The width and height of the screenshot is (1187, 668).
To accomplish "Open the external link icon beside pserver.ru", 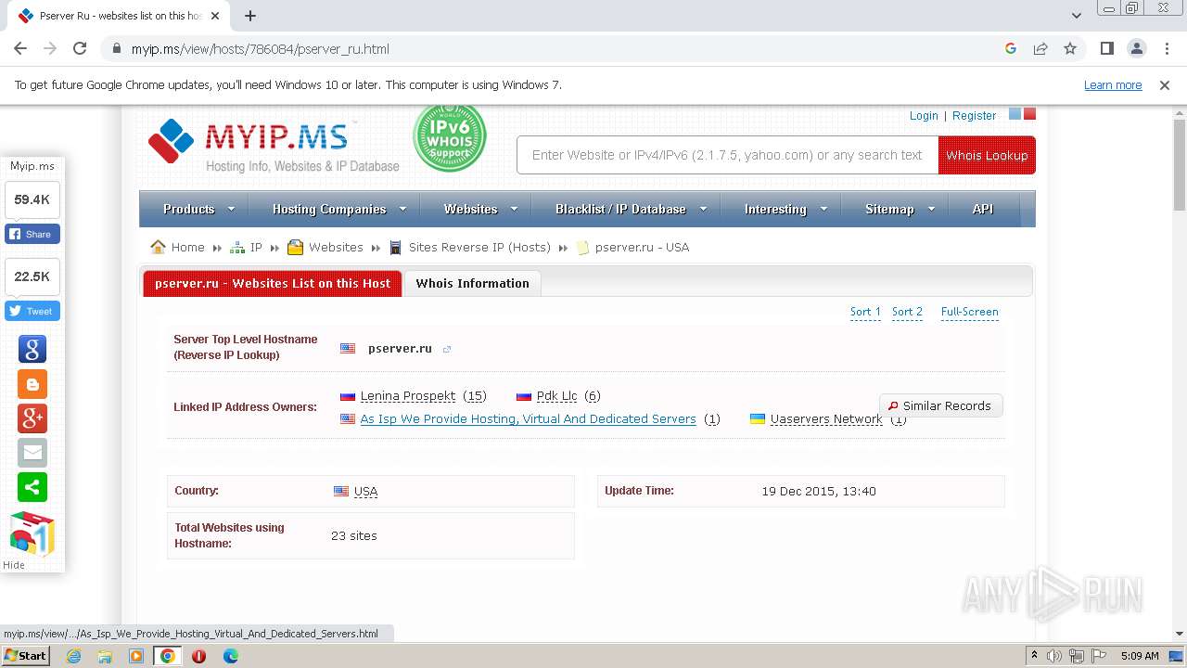I will 447,350.
